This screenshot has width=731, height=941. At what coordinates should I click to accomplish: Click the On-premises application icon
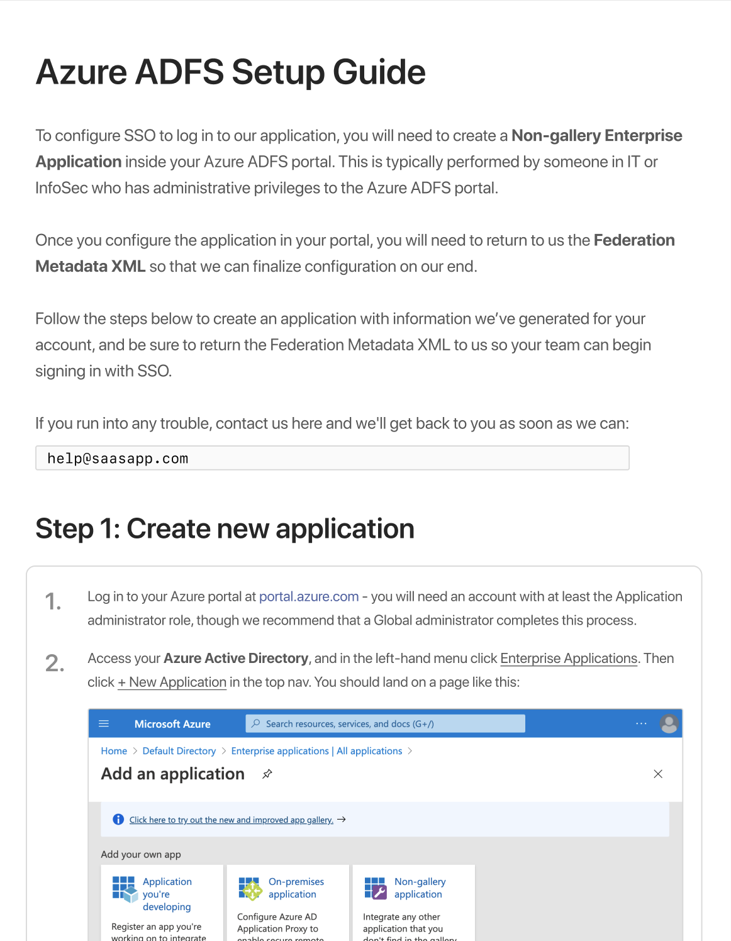point(250,888)
